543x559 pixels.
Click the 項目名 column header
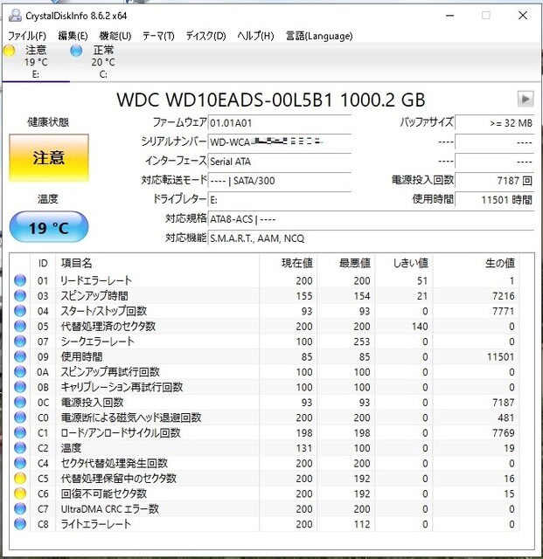[157, 263]
